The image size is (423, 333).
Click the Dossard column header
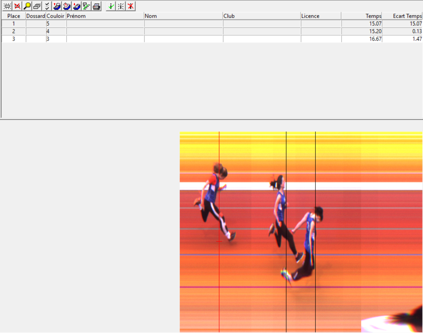(x=36, y=16)
